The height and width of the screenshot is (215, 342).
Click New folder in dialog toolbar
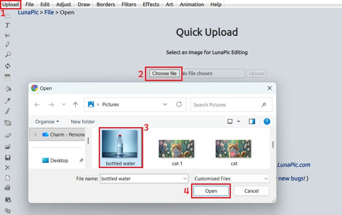pos(83,122)
